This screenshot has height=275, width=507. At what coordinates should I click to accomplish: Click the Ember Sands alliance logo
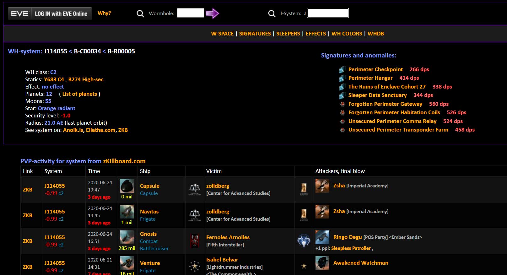pos(304,241)
